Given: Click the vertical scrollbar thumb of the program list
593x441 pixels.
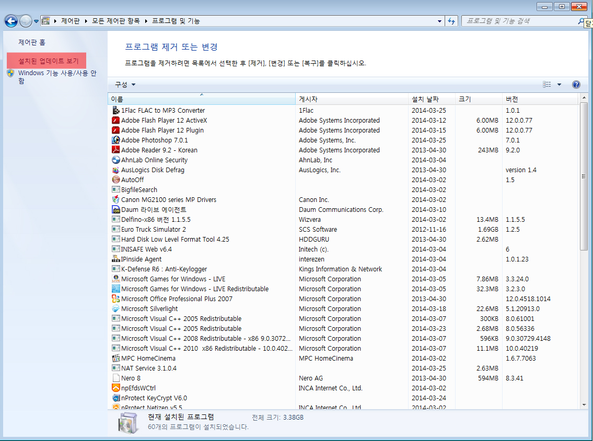Looking at the screenshot, I should click(584, 176).
